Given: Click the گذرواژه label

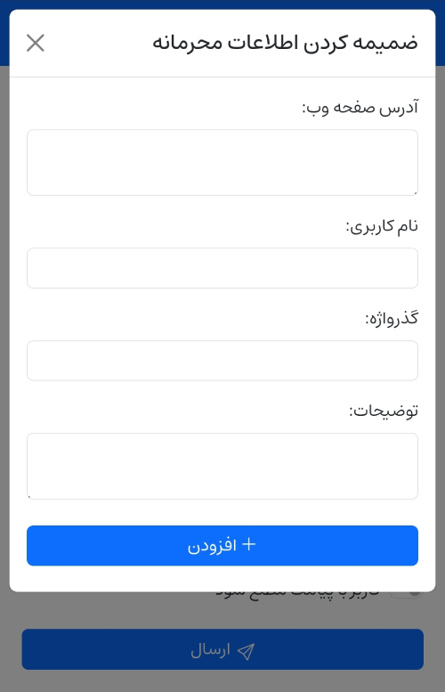Looking at the screenshot, I should 392,319.
